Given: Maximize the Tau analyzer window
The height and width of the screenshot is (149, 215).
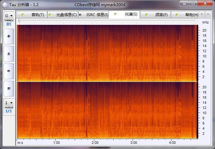Looking at the screenshot, I should pyautogui.click(x=193, y=3).
